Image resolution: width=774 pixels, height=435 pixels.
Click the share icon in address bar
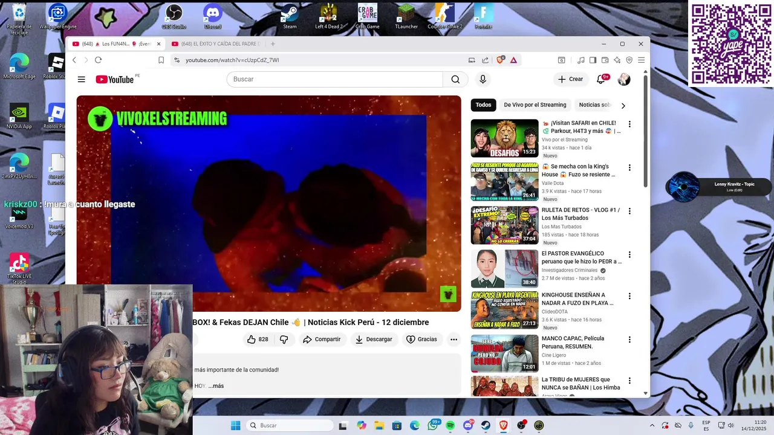click(x=485, y=60)
